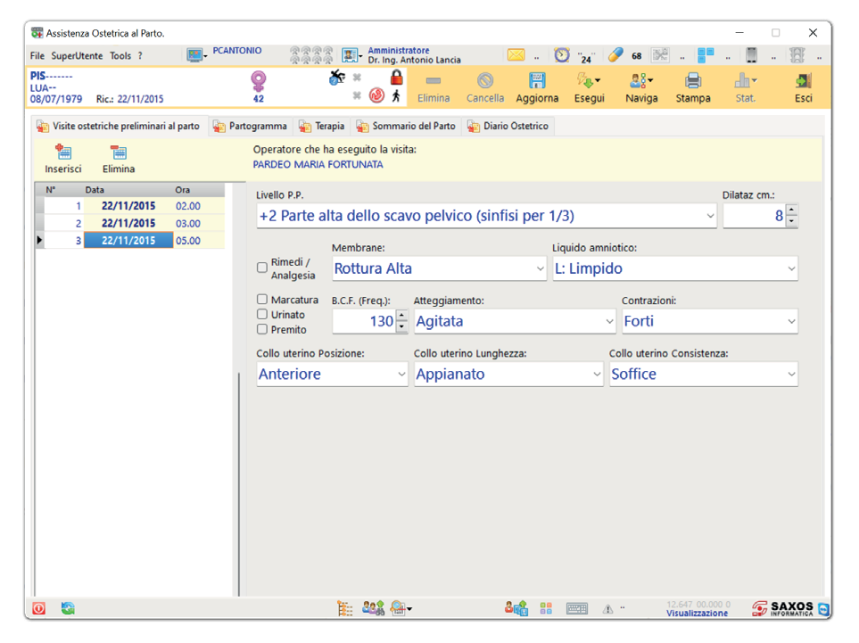The image size is (859, 643).
Task: Click the Elimina visit icon below the tabs
Action: (x=119, y=153)
